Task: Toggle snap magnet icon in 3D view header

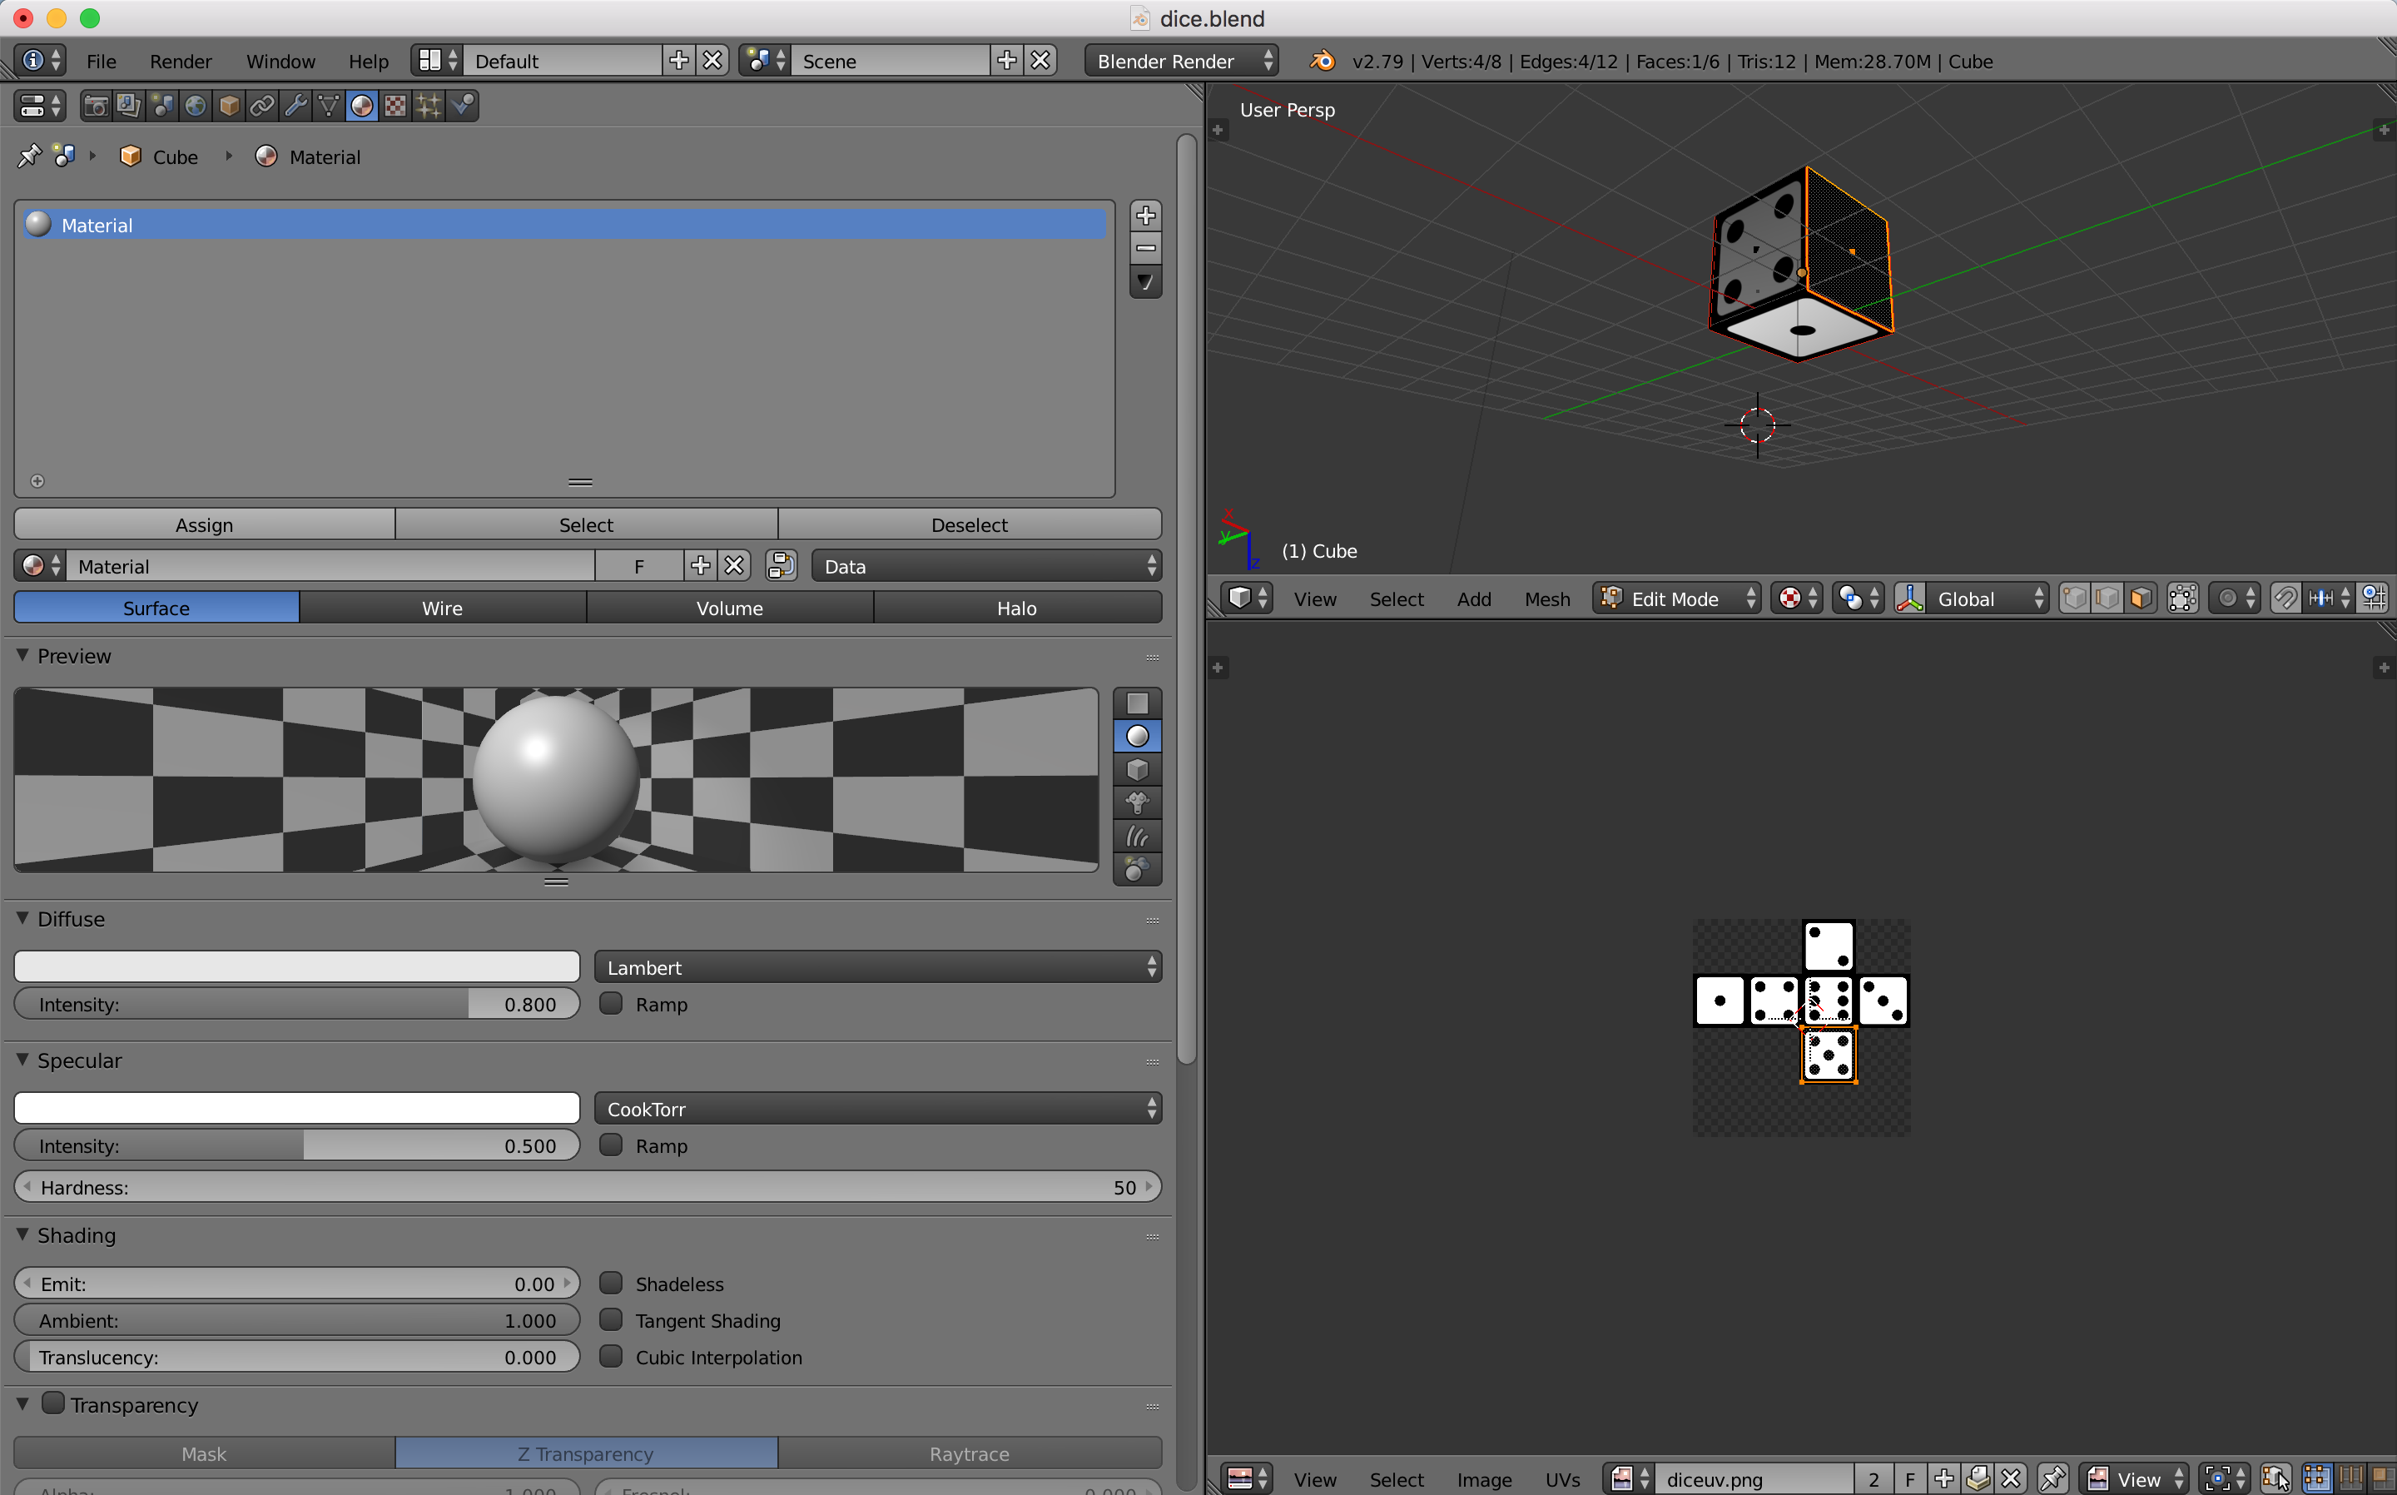Action: pos(2285,598)
